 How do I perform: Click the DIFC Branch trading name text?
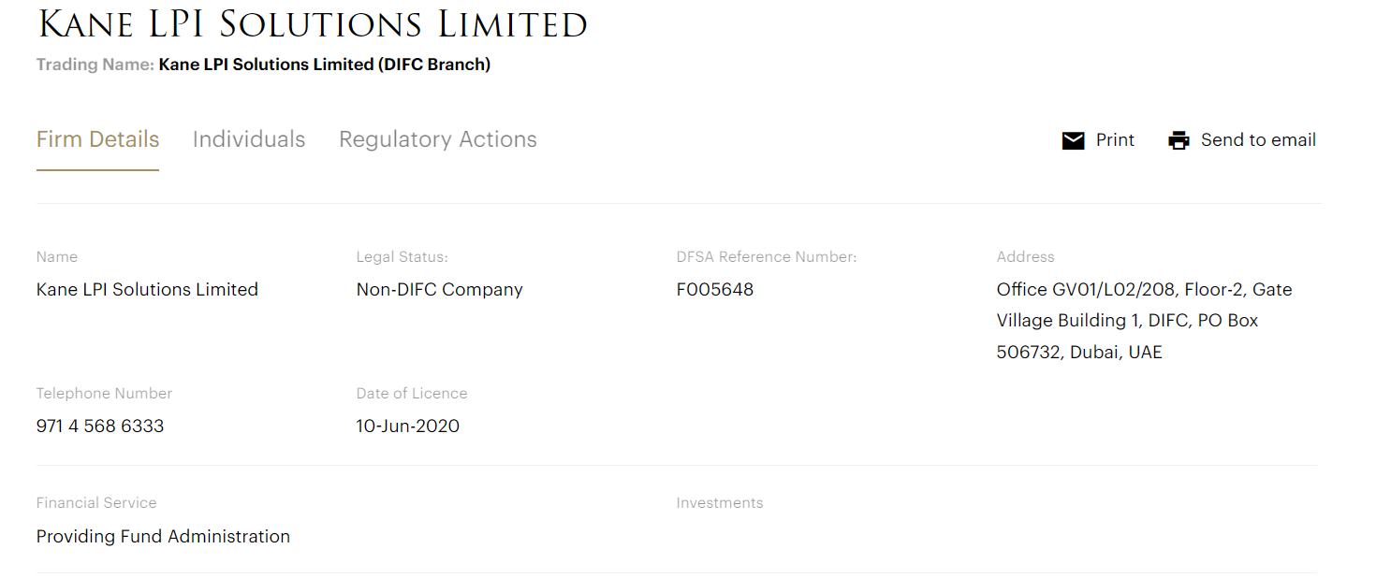pyautogui.click(x=324, y=65)
